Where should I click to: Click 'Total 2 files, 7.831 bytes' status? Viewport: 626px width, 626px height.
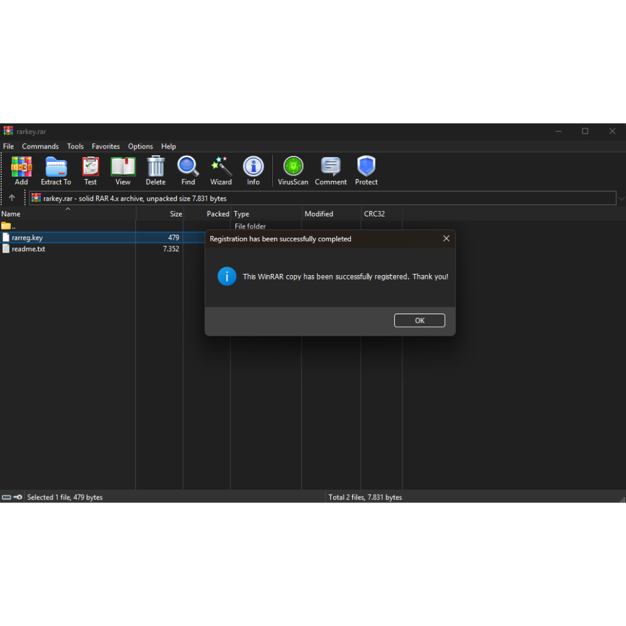[x=366, y=498]
